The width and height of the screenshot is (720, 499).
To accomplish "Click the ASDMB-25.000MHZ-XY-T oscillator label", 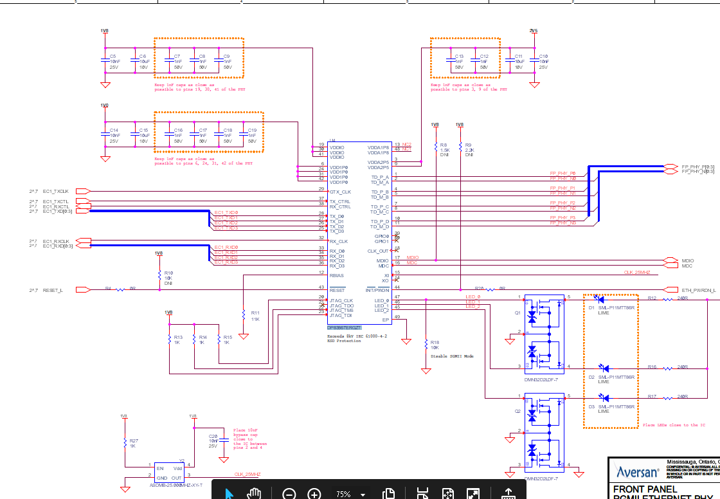I will point(176,485).
